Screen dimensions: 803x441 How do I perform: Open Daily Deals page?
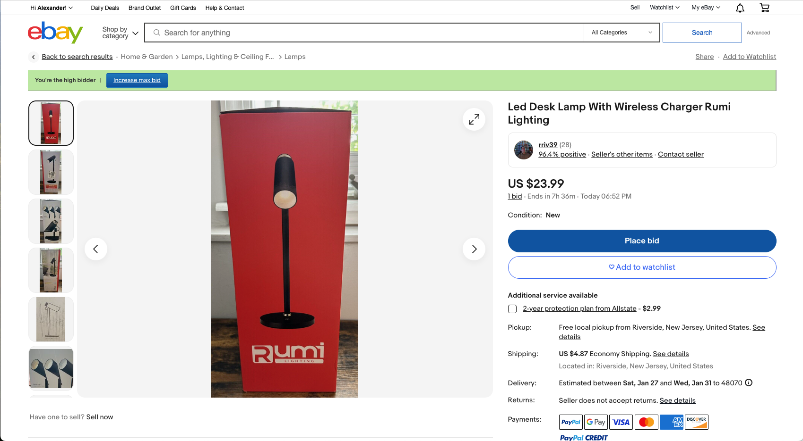click(x=105, y=8)
